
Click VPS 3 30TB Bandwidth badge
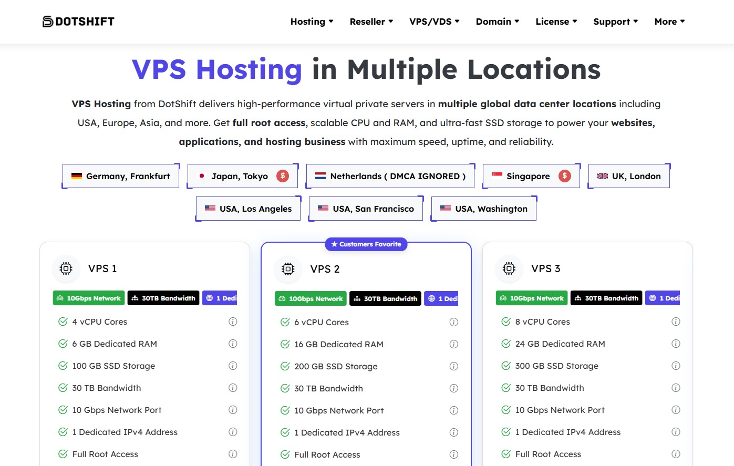pyautogui.click(x=606, y=298)
